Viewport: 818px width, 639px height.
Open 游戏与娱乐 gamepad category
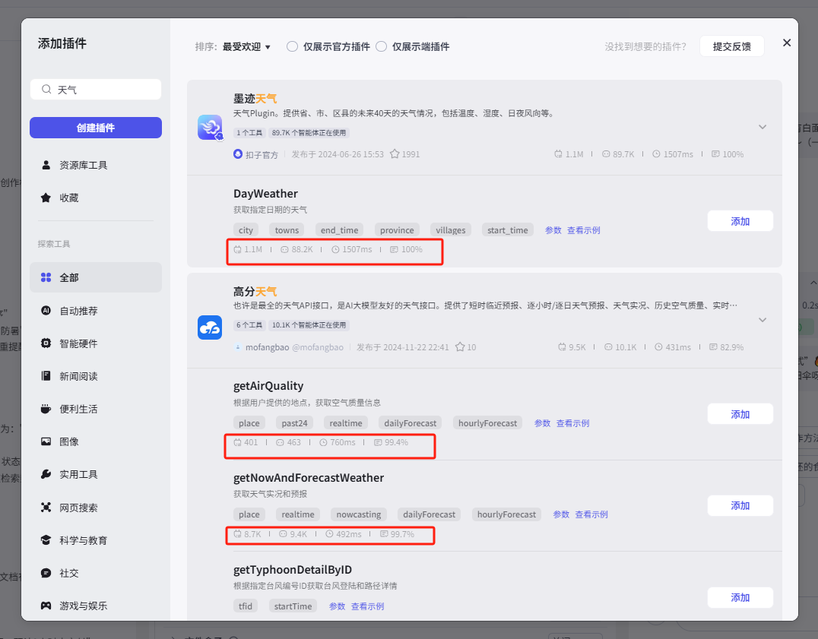[x=83, y=606]
